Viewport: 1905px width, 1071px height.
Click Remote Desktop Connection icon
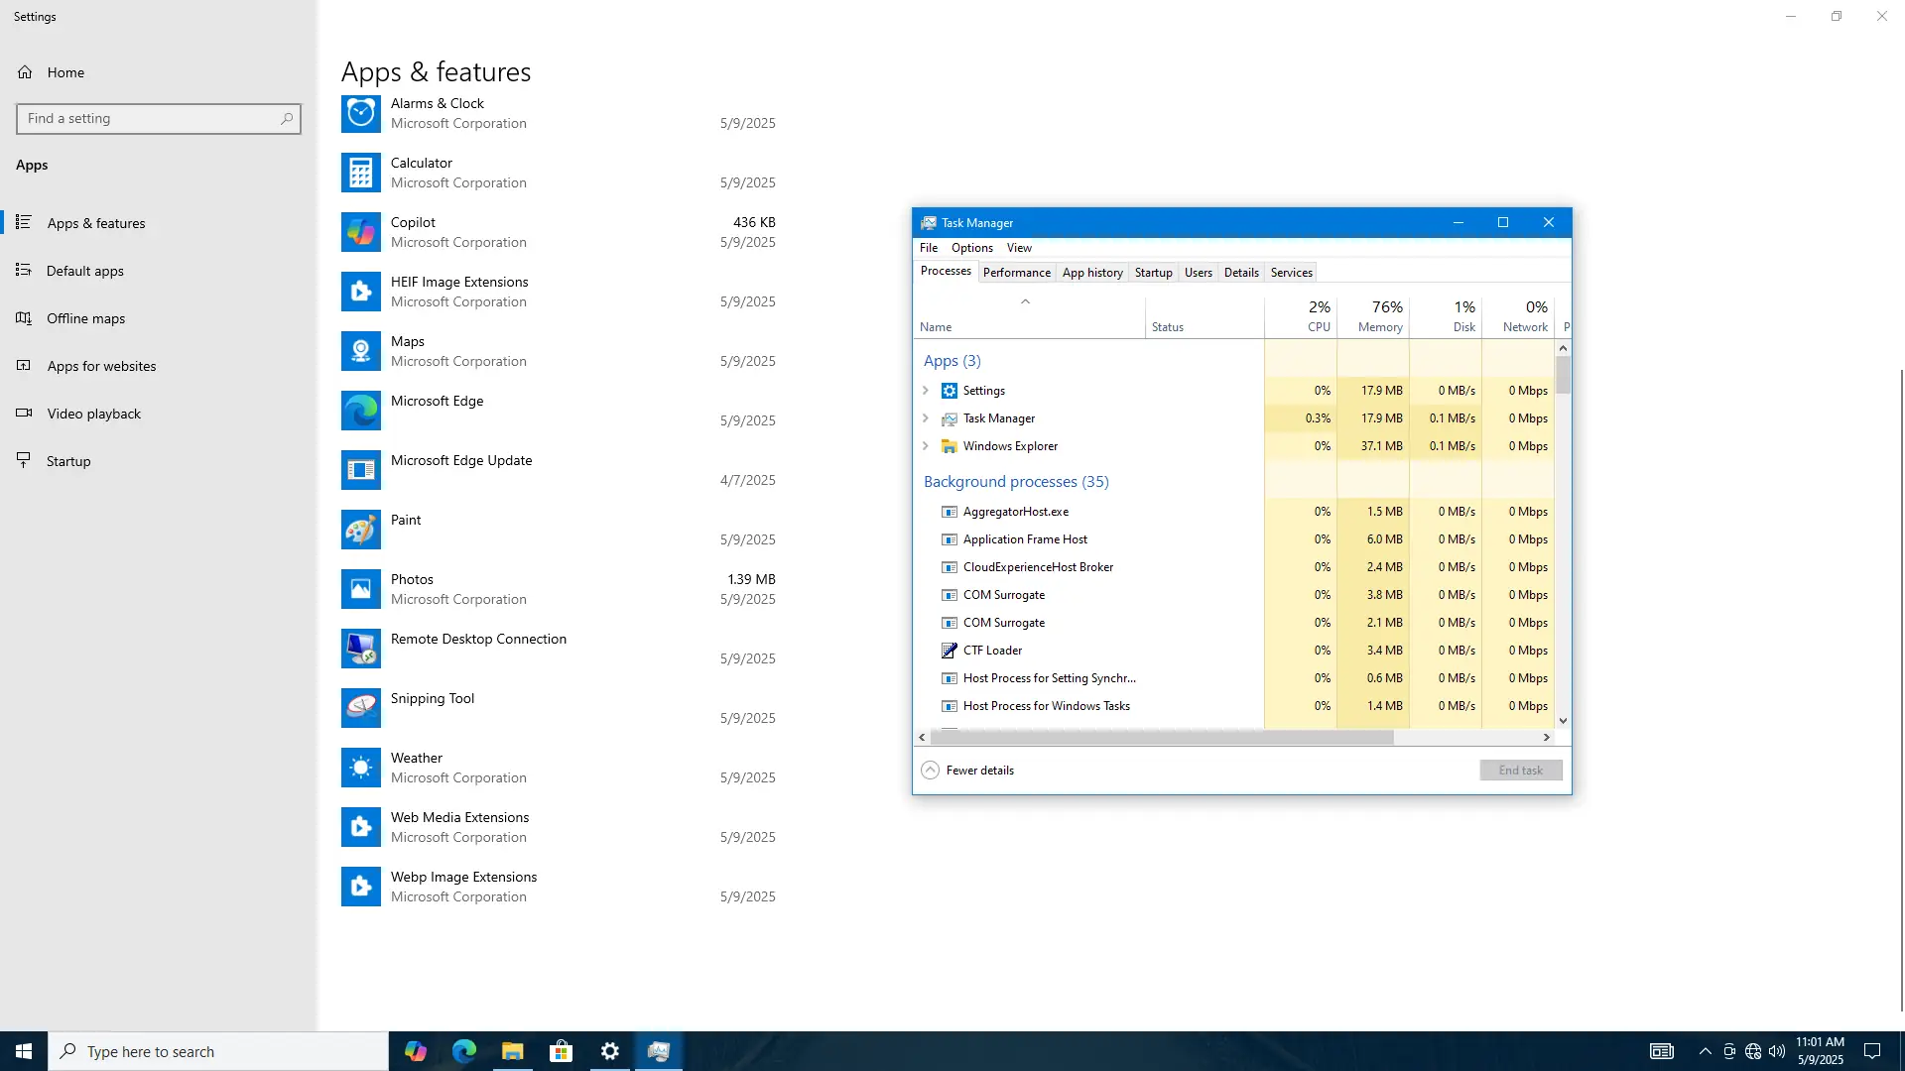click(x=360, y=649)
